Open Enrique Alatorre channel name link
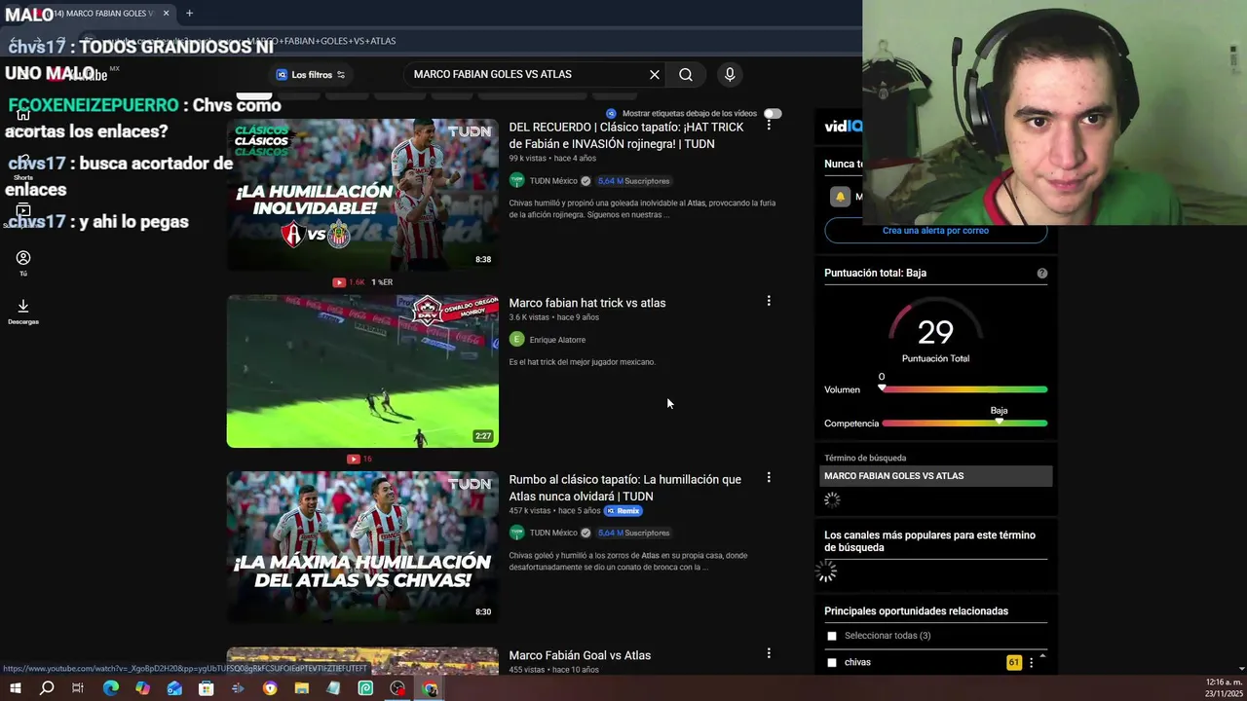This screenshot has width=1247, height=701. coord(557,340)
